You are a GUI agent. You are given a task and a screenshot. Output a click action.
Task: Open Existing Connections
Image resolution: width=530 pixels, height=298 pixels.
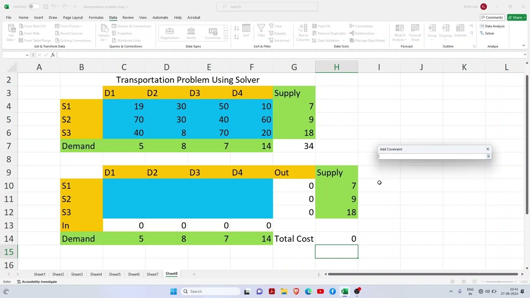click(x=73, y=40)
